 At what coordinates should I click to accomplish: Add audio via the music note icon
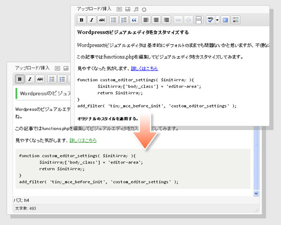(x=136, y=9)
